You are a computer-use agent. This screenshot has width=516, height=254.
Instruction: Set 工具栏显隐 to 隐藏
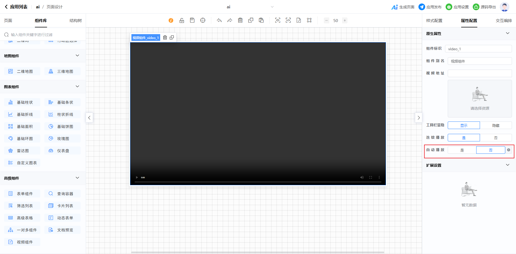tap(496, 126)
